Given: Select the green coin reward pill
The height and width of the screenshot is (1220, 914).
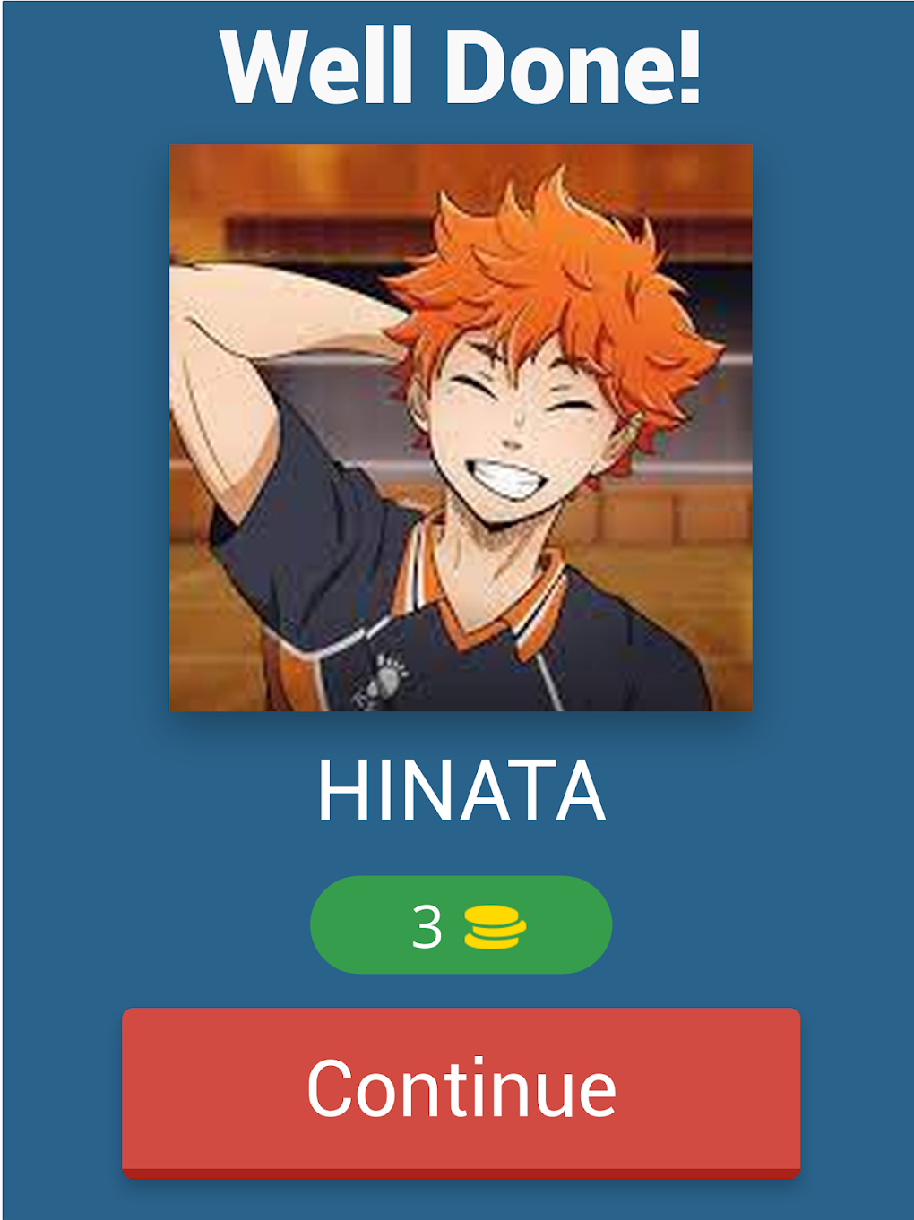Looking at the screenshot, I should pyautogui.click(x=461, y=924).
